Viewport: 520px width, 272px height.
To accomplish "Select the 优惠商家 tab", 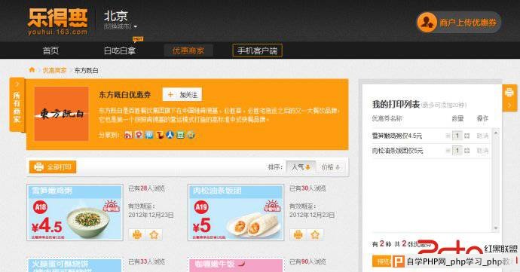I will click(188, 50).
